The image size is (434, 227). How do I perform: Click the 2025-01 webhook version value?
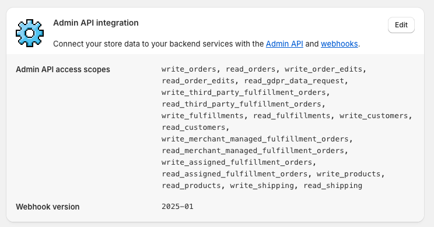point(177,207)
